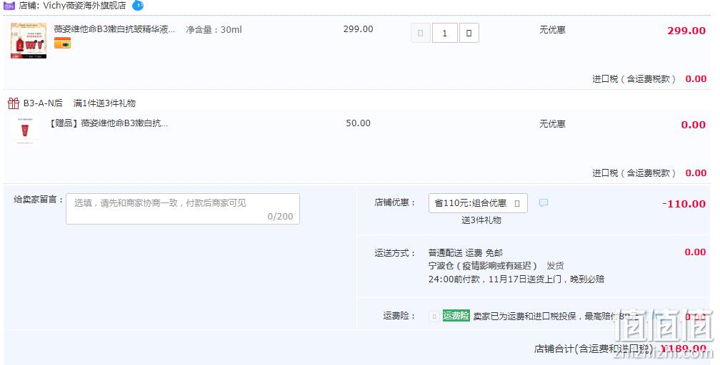Click the Tmall store icon beside Vichy
Viewport: 720px width, 365px height.
click(9, 5)
